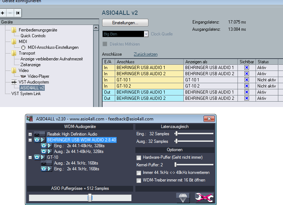Screen dimensions: 283x209
Task: Enable WDM-Treiber immer mit 16 Bit öffnen
Action: point(139,180)
